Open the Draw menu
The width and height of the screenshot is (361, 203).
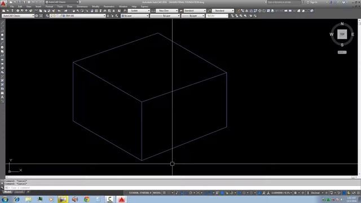click(x=69, y=7)
